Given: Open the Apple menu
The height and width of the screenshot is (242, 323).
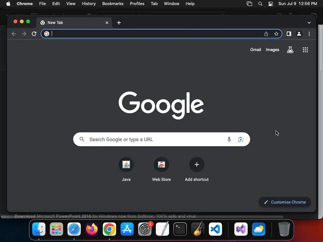Looking at the screenshot, I should [8, 4].
